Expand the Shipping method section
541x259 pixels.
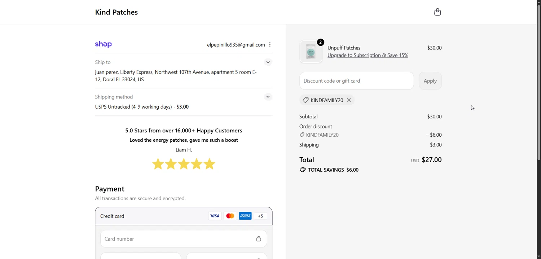268,97
